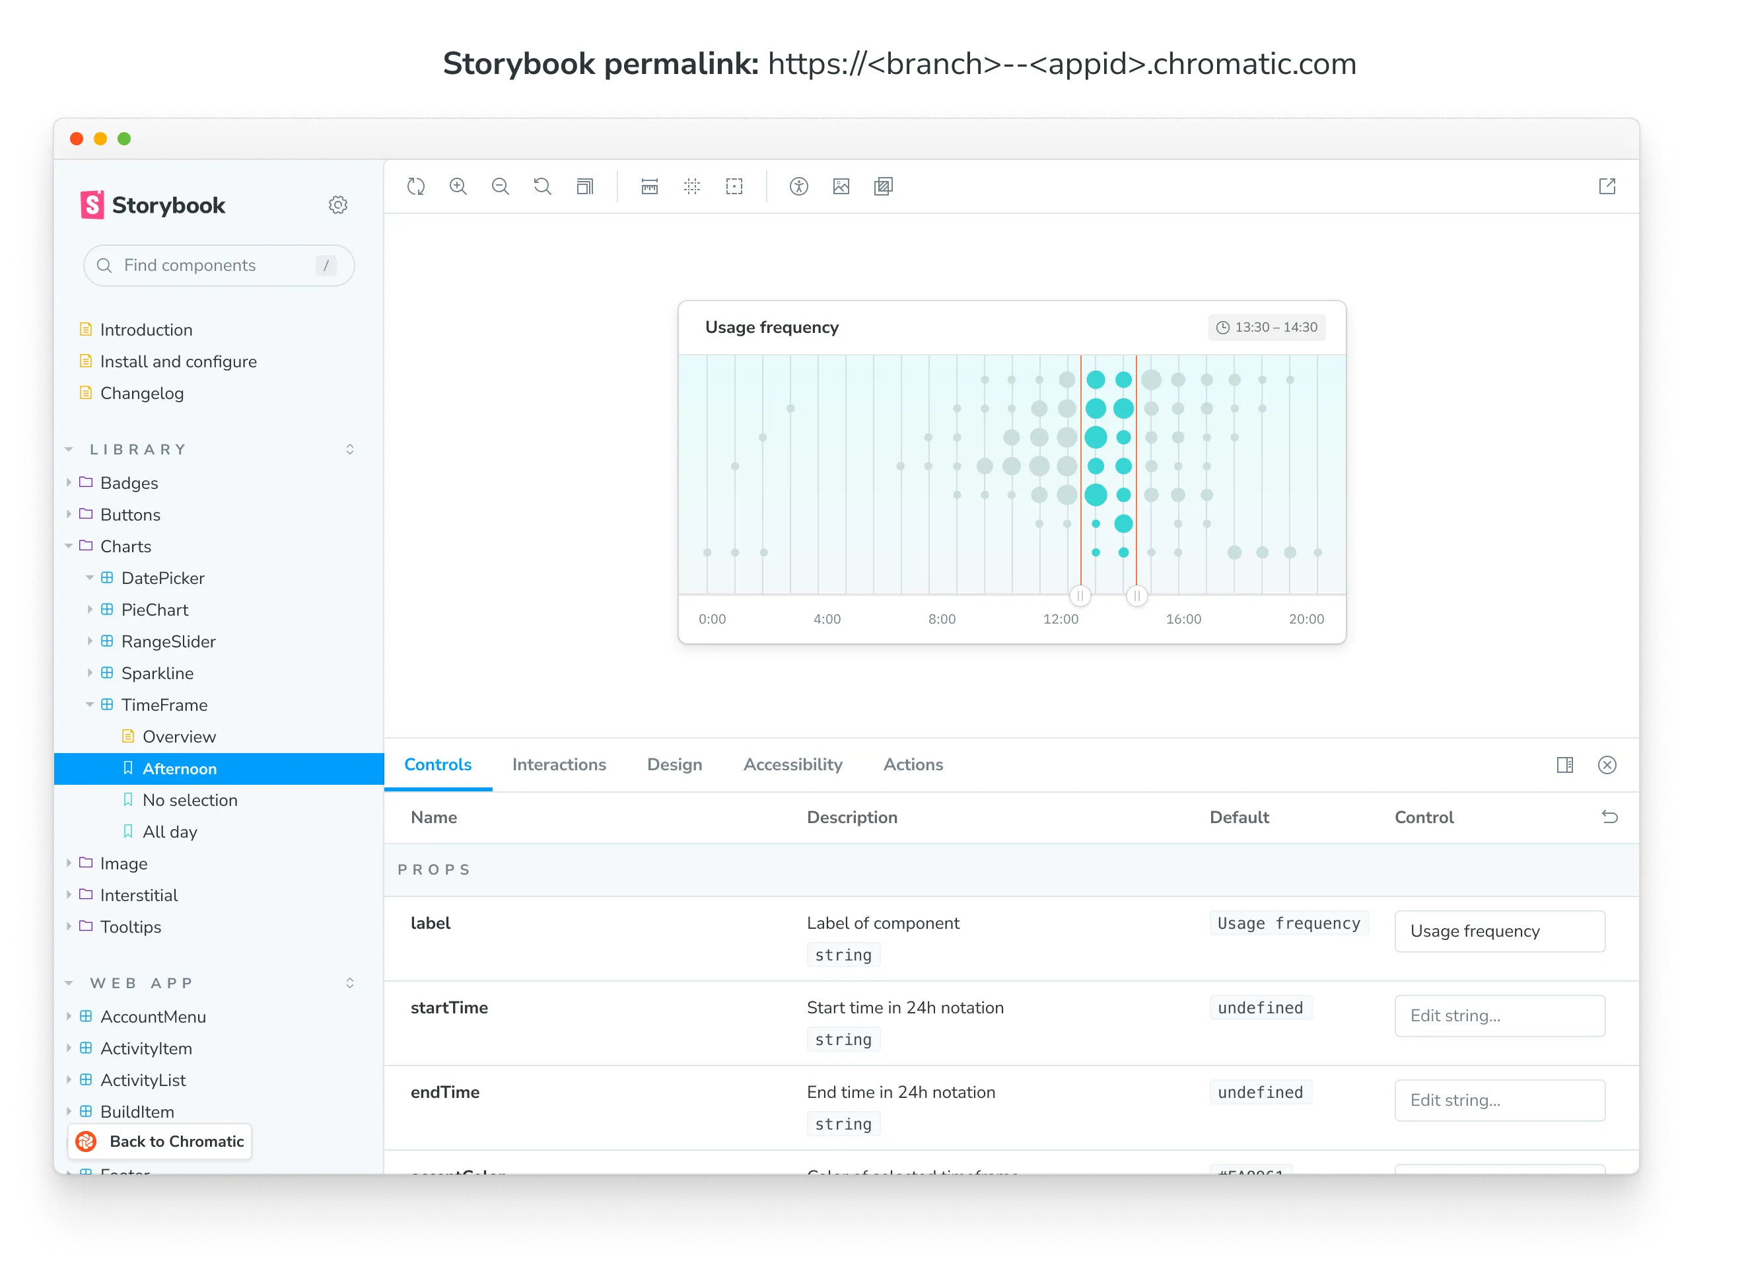Click the 12:00 axis label
The image size is (1746, 1267).
pyautogui.click(x=1061, y=619)
